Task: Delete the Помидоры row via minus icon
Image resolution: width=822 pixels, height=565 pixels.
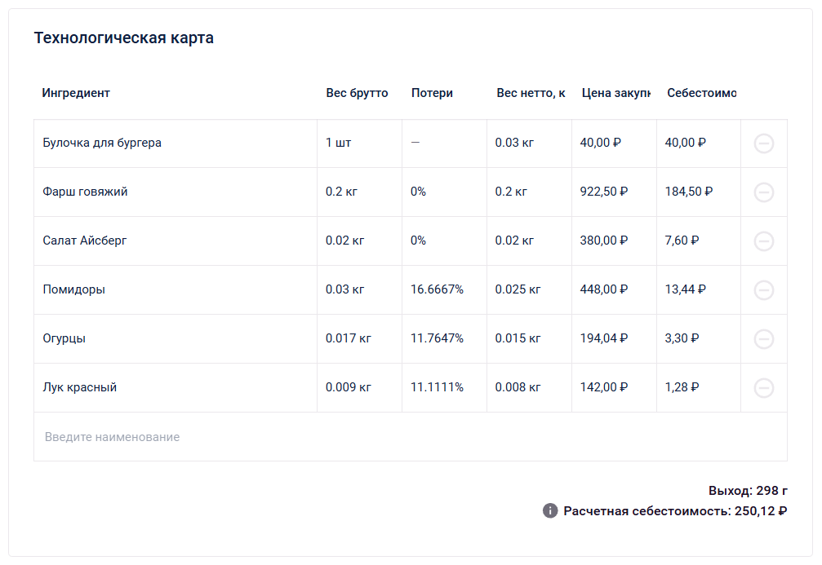Action: click(764, 290)
